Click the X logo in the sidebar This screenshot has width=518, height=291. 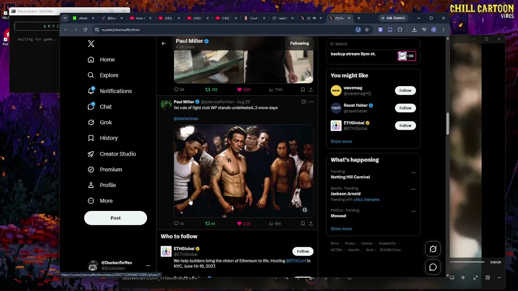coord(91,44)
